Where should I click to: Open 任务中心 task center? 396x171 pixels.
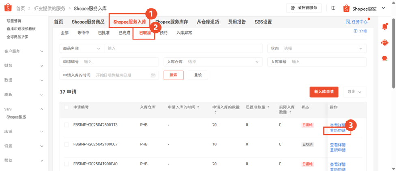click(x=357, y=22)
